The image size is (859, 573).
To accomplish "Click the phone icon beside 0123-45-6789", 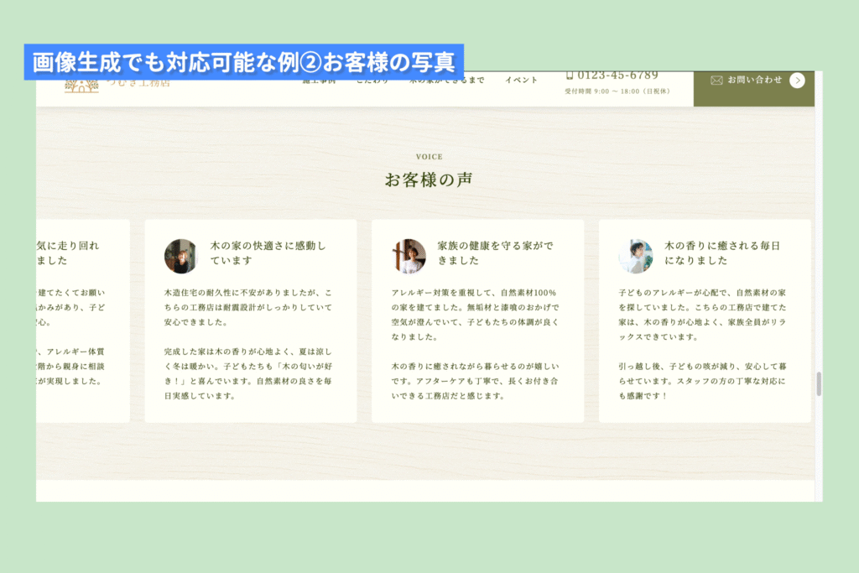I will pyautogui.click(x=570, y=76).
